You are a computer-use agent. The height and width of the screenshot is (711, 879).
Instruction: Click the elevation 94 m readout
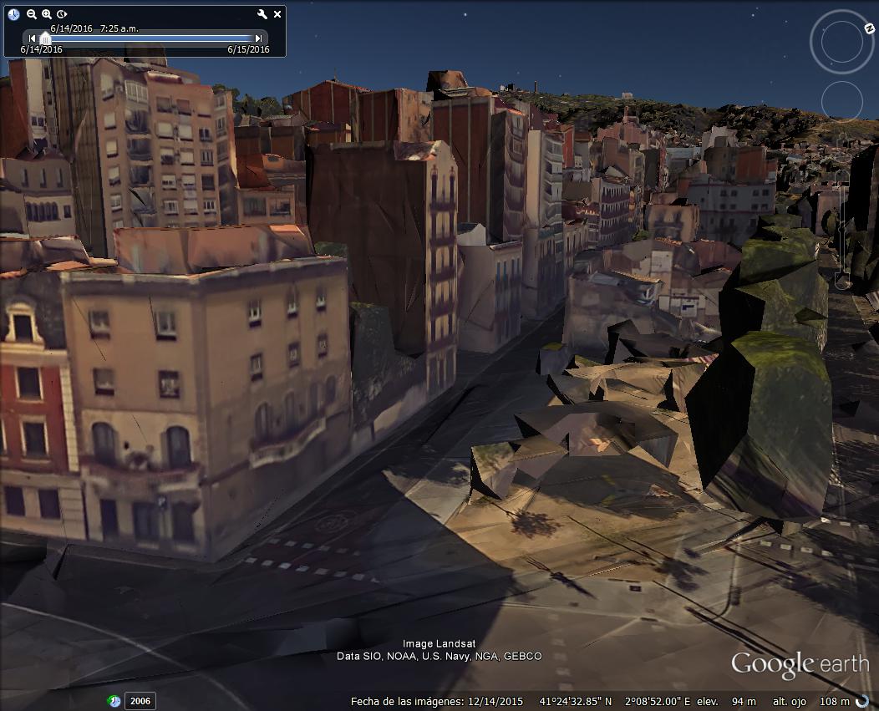pos(744,702)
